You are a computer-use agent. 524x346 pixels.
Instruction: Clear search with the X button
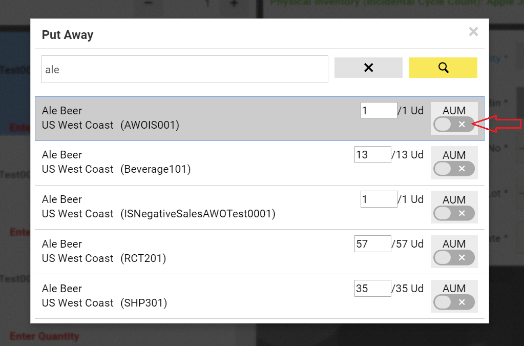point(368,68)
